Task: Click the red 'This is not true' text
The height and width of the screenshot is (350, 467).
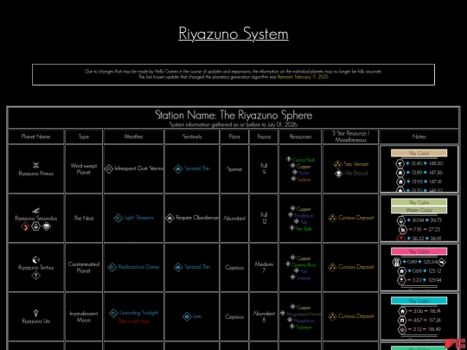Action: (x=133, y=321)
